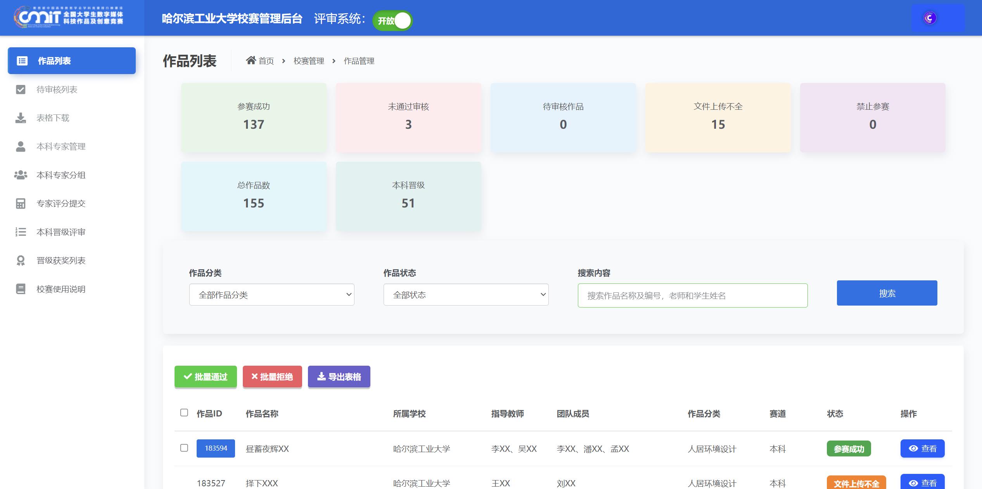Focus the 搜索内容 search input field
Image resolution: width=982 pixels, height=489 pixels.
point(693,295)
